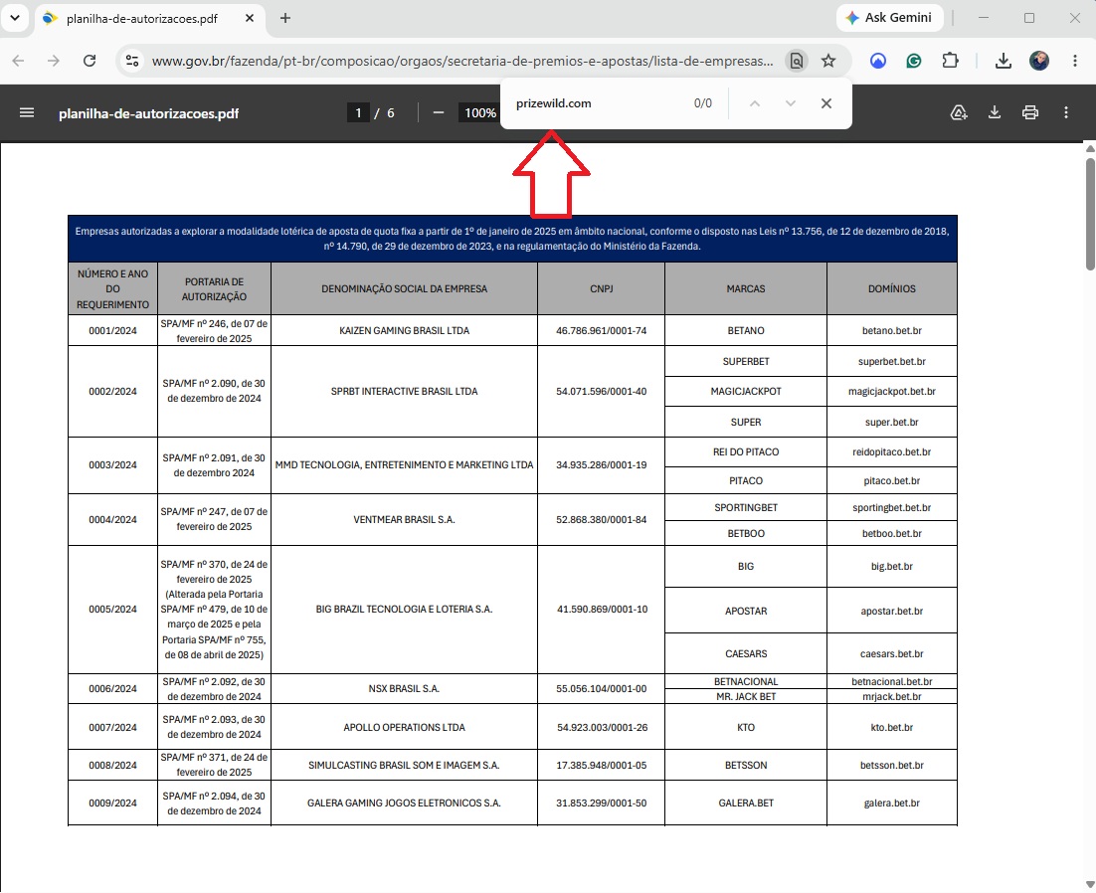Click the CNPJ 41.590.869/0001-10 cell
This screenshot has width=1096, height=893.
(x=601, y=610)
